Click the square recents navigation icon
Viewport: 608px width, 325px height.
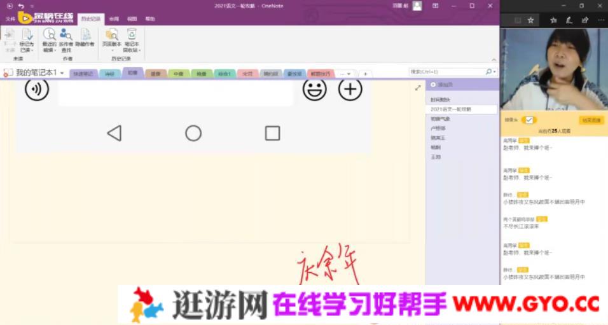click(273, 134)
